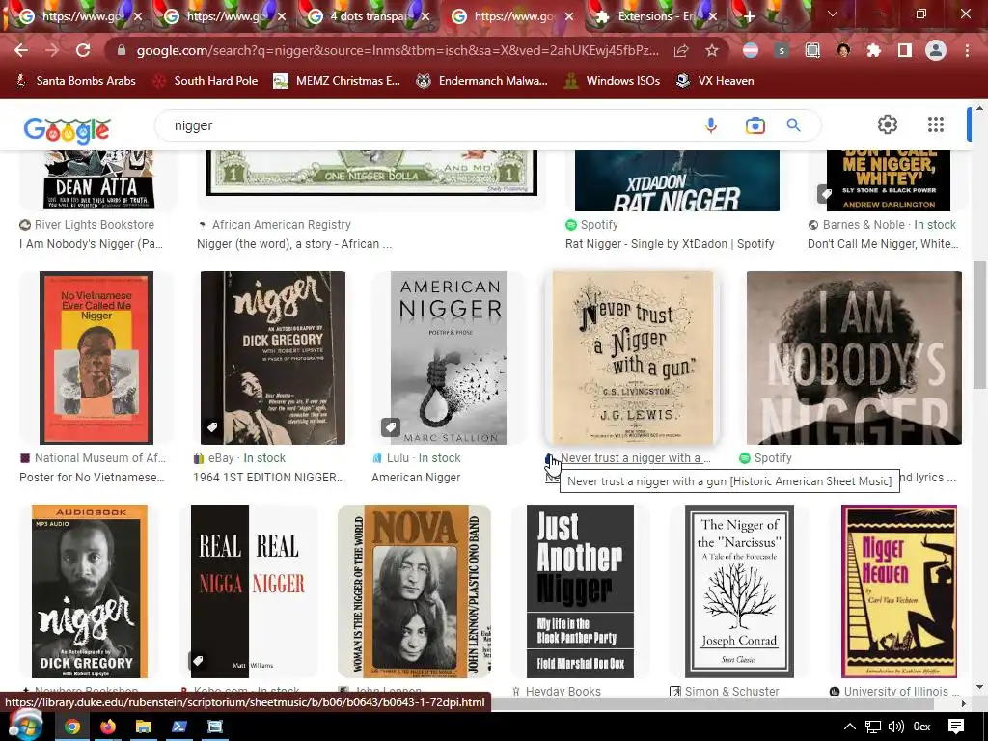Click the forward navigation arrow

point(52,50)
